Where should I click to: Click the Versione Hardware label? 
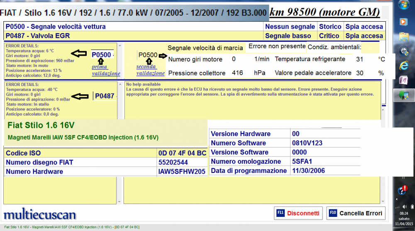pos(241,134)
